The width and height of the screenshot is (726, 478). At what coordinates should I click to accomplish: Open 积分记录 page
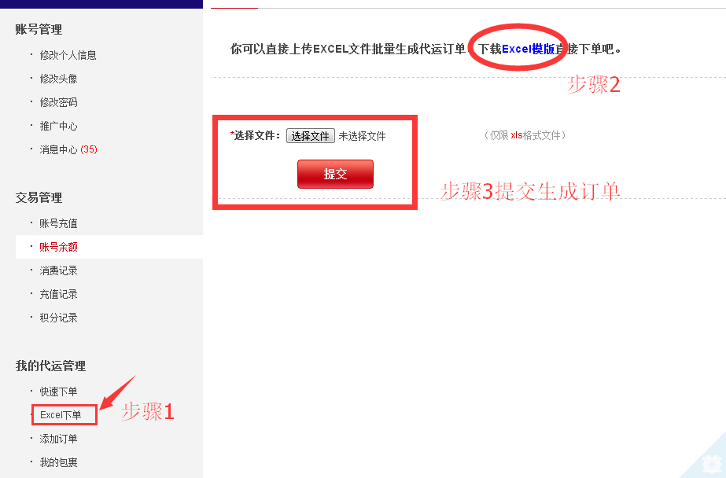(x=58, y=318)
